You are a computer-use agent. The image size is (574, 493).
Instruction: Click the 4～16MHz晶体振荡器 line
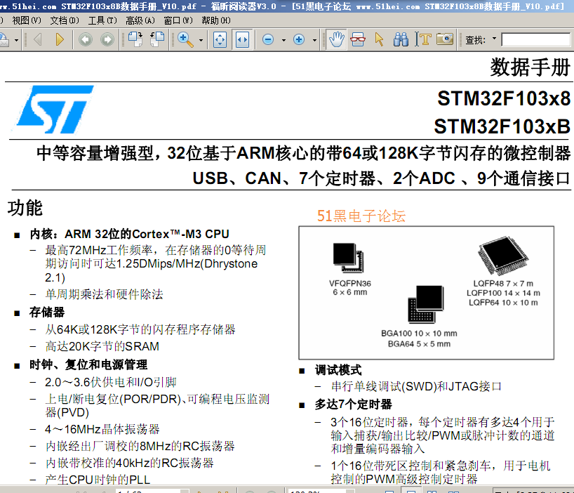tap(102, 429)
